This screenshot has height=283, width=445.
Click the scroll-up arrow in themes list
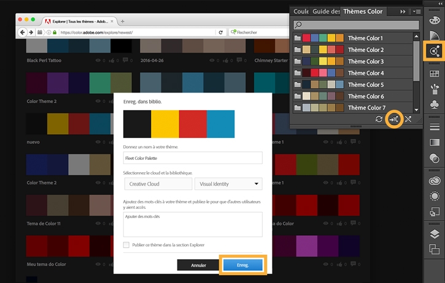click(416, 36)
